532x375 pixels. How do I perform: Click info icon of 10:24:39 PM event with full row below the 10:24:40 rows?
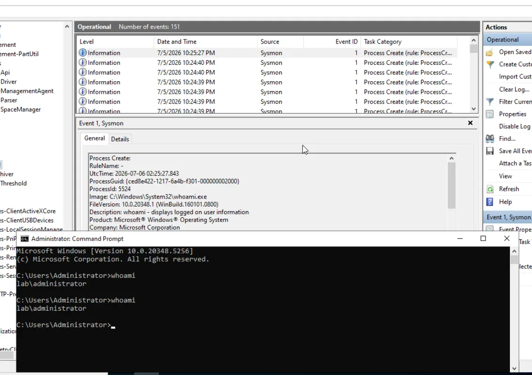click(82, 82)
